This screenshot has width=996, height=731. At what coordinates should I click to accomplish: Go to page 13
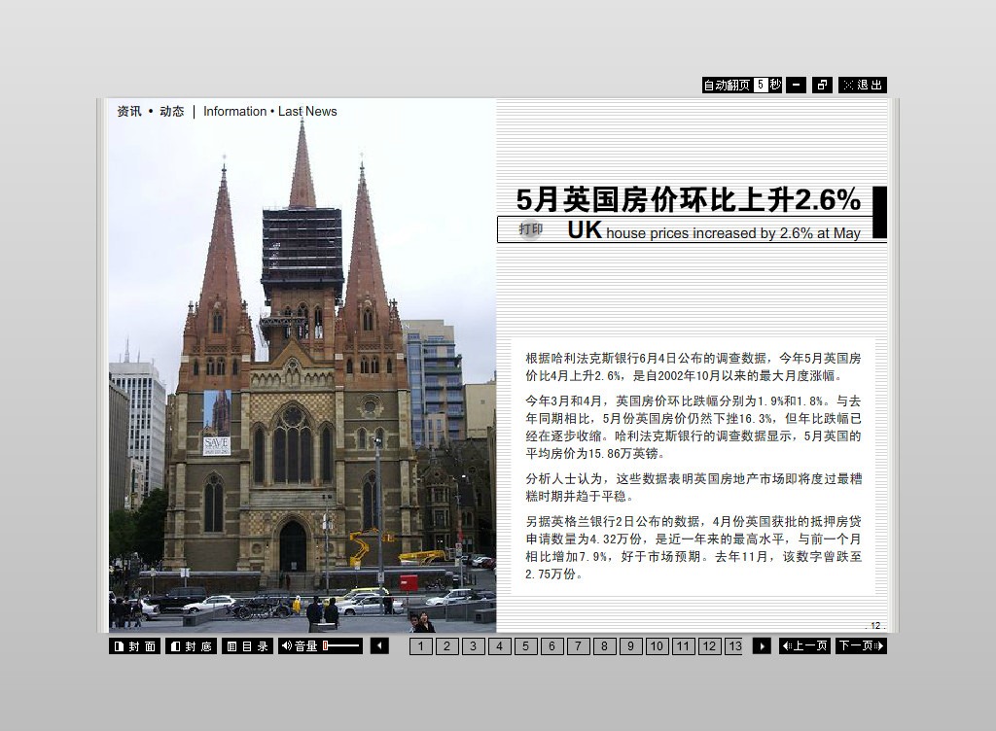733,646
